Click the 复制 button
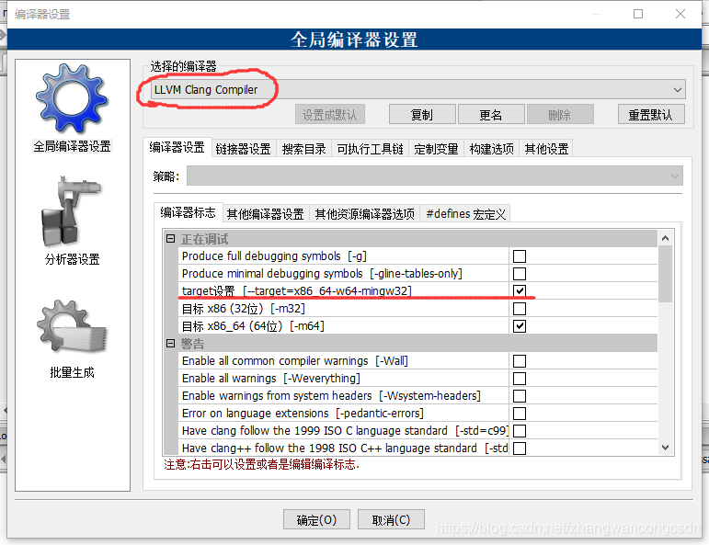The image size is (709, 545). (x=422, y=115)
